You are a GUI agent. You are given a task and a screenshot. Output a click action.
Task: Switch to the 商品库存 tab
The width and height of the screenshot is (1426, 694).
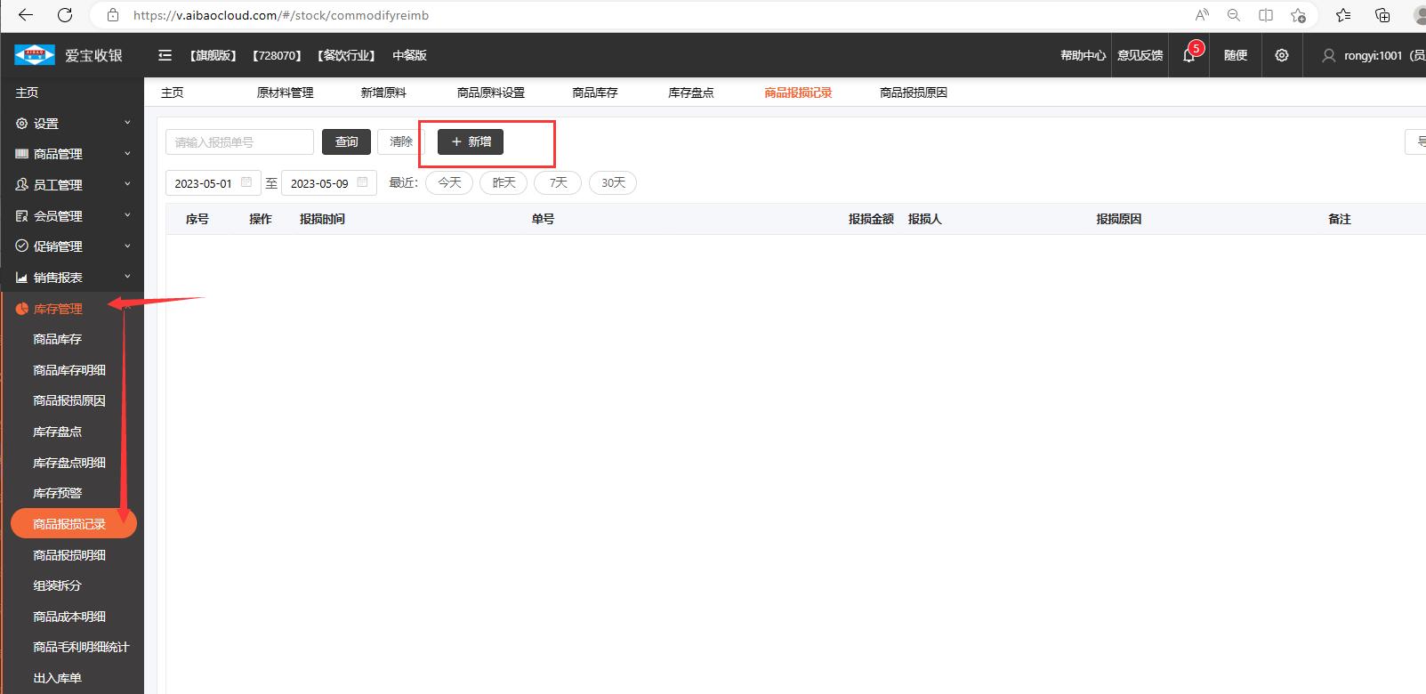[x=594, y=93]
